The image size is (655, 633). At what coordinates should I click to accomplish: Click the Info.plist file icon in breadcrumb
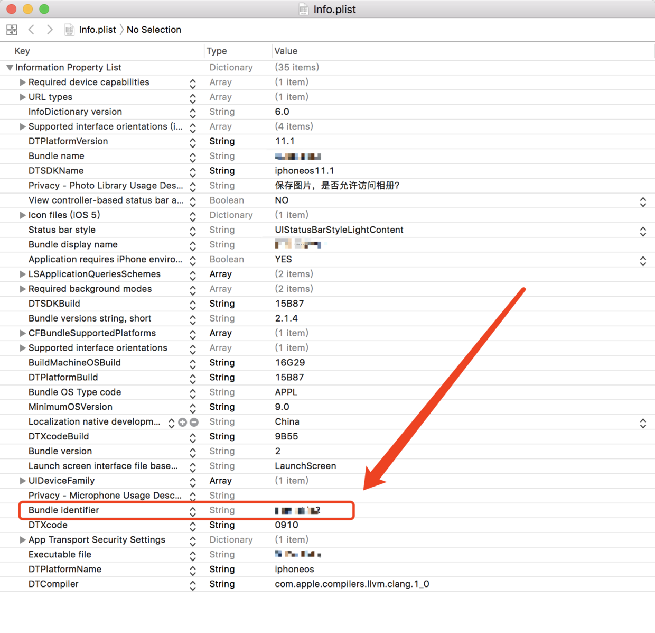[x=69, y=30]
